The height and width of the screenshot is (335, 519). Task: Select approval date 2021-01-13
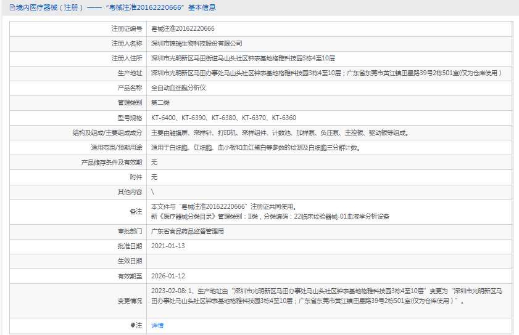(x=168, y=246)
